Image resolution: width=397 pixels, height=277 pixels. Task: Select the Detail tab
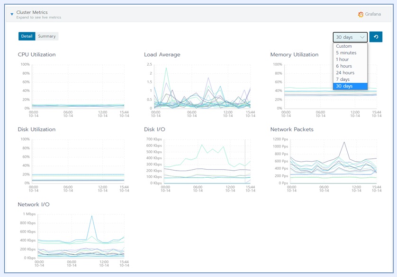click(x=27, y=36)
